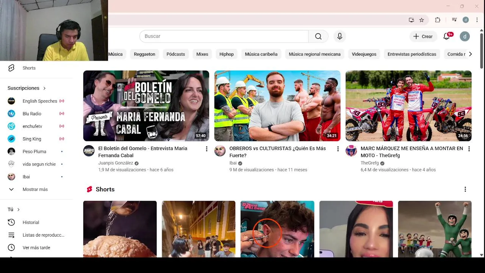This screenshot has width=485, height=273.
Task: Show next category chips arrow
Action: click(470, 54)
